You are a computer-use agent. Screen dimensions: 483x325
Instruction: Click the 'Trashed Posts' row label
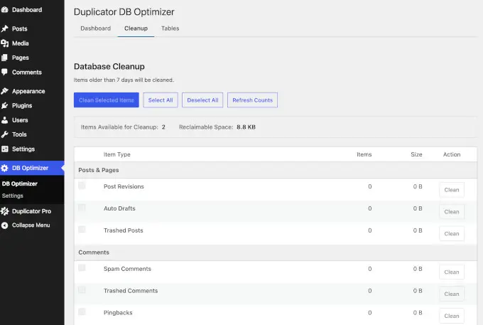[x=123, y=230]
